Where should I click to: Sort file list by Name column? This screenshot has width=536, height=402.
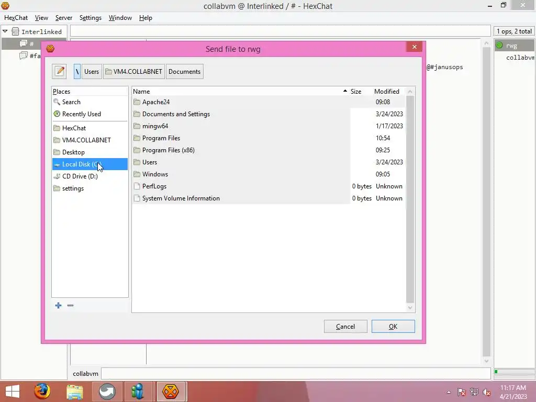240,91
